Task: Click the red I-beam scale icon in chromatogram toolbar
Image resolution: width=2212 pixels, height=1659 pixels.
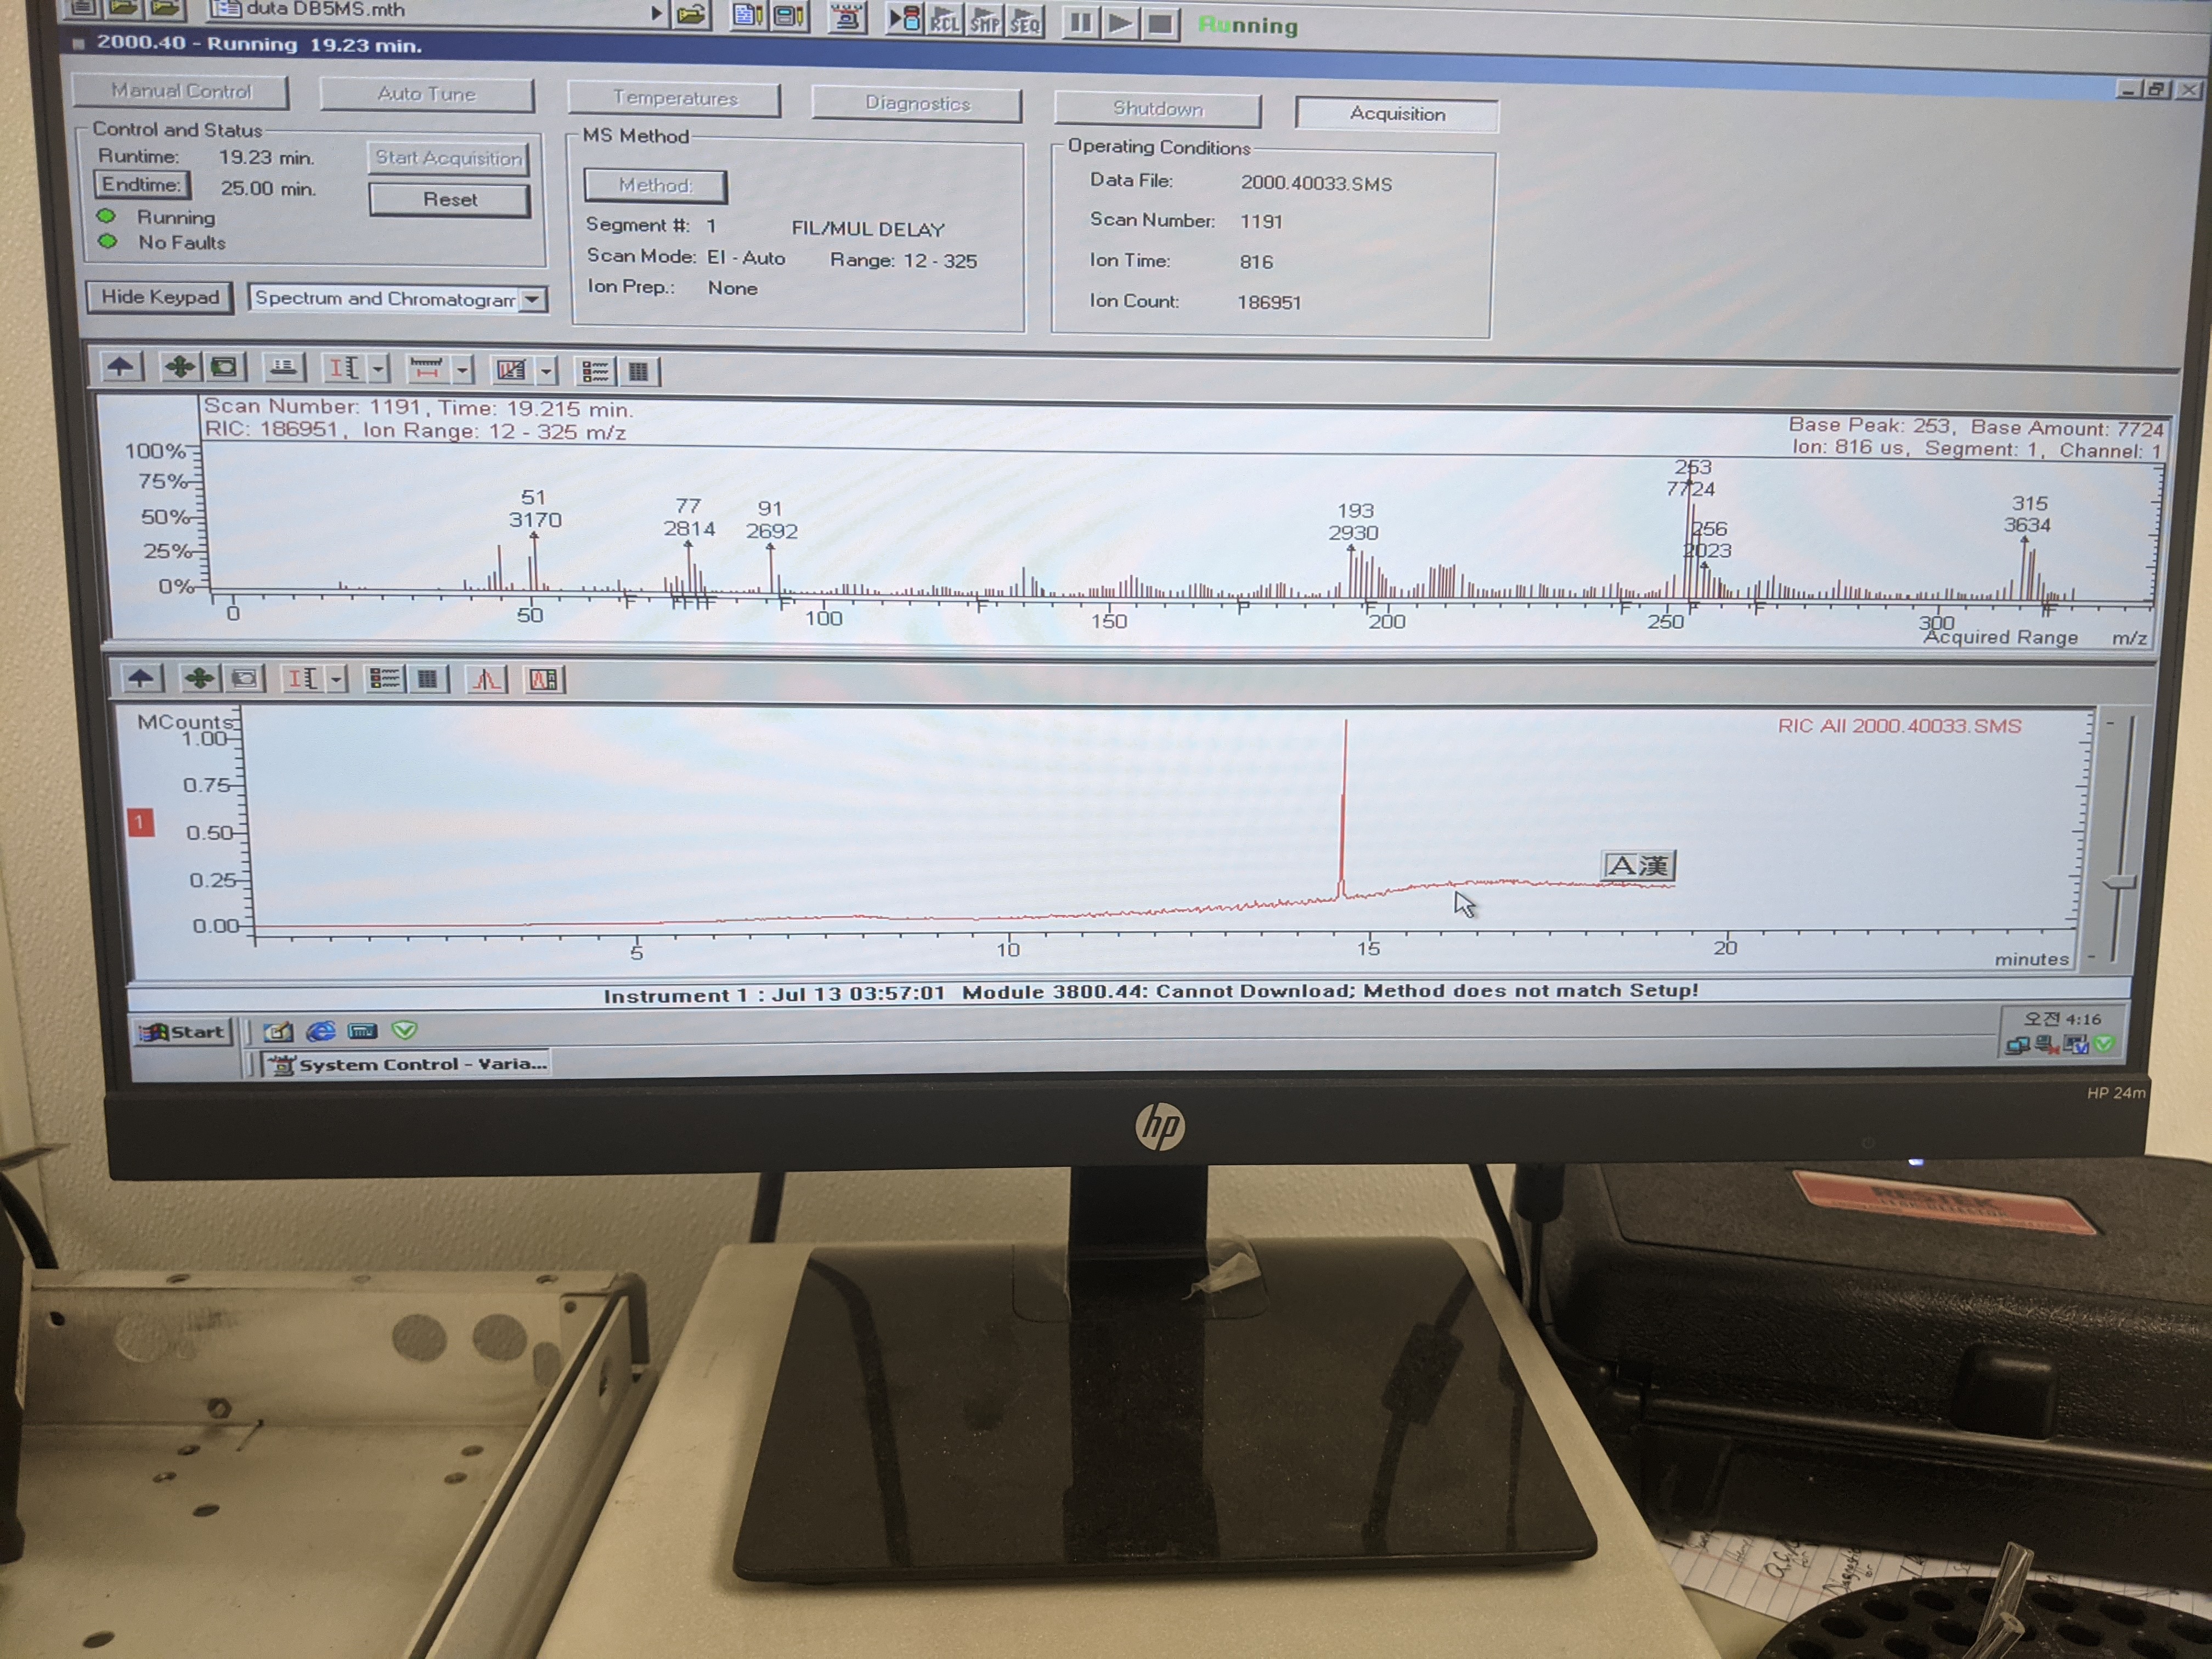Action: [303, 680]
